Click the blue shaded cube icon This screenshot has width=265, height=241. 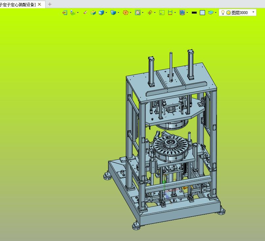101,13
